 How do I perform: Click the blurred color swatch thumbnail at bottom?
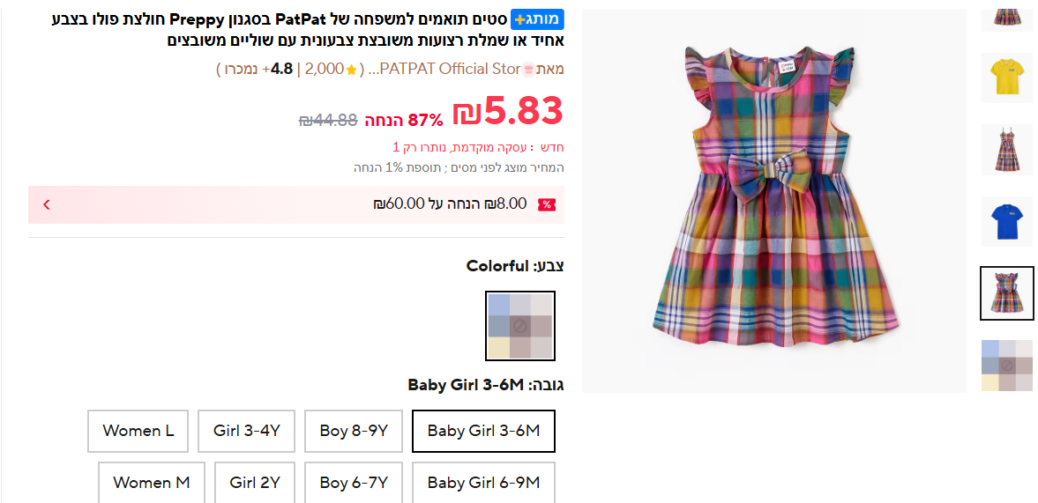[1006, 365]
